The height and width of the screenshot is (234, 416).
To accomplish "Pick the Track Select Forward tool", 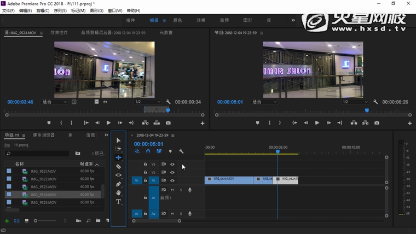I will 118,149.
